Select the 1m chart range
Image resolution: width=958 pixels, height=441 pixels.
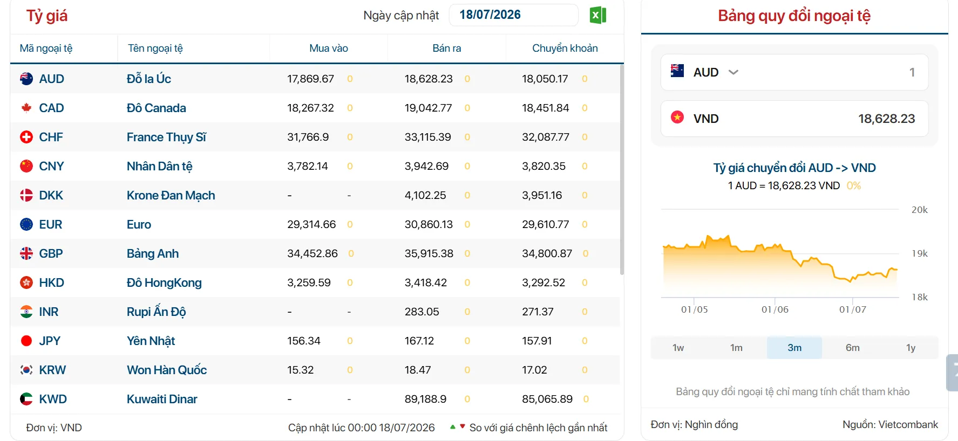coord(736,348)
